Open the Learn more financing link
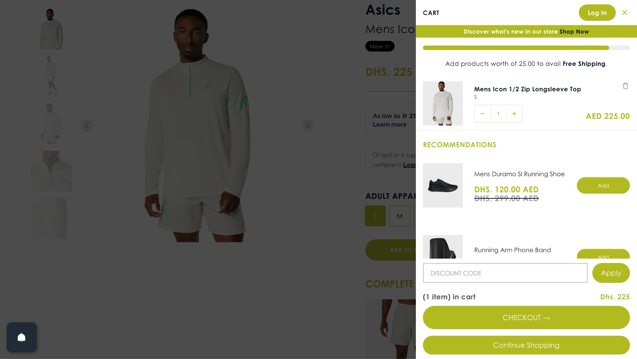 (389, 125)
